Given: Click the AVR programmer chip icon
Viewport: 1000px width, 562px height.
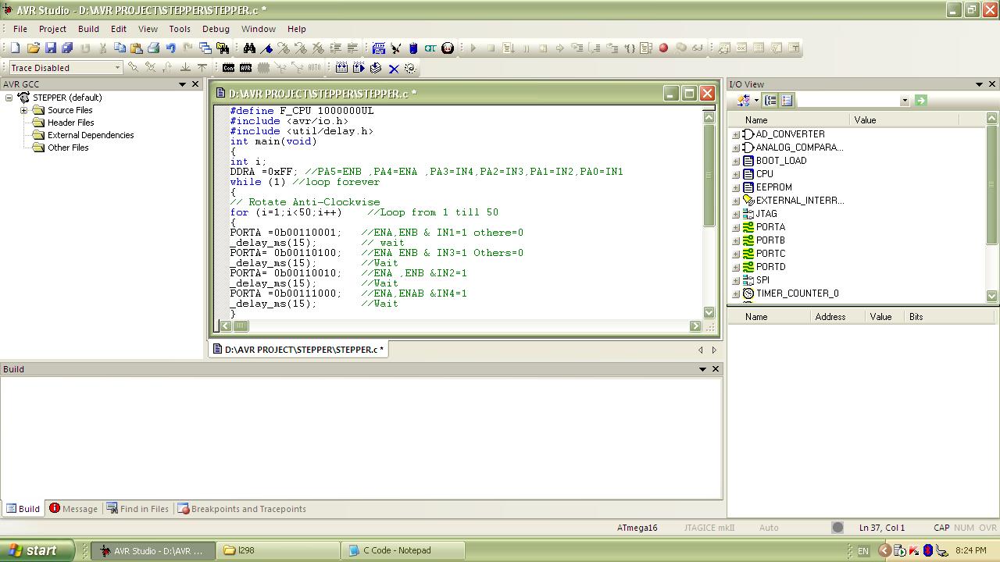Looking at the screenshot, I should click(x=245, y=68).
